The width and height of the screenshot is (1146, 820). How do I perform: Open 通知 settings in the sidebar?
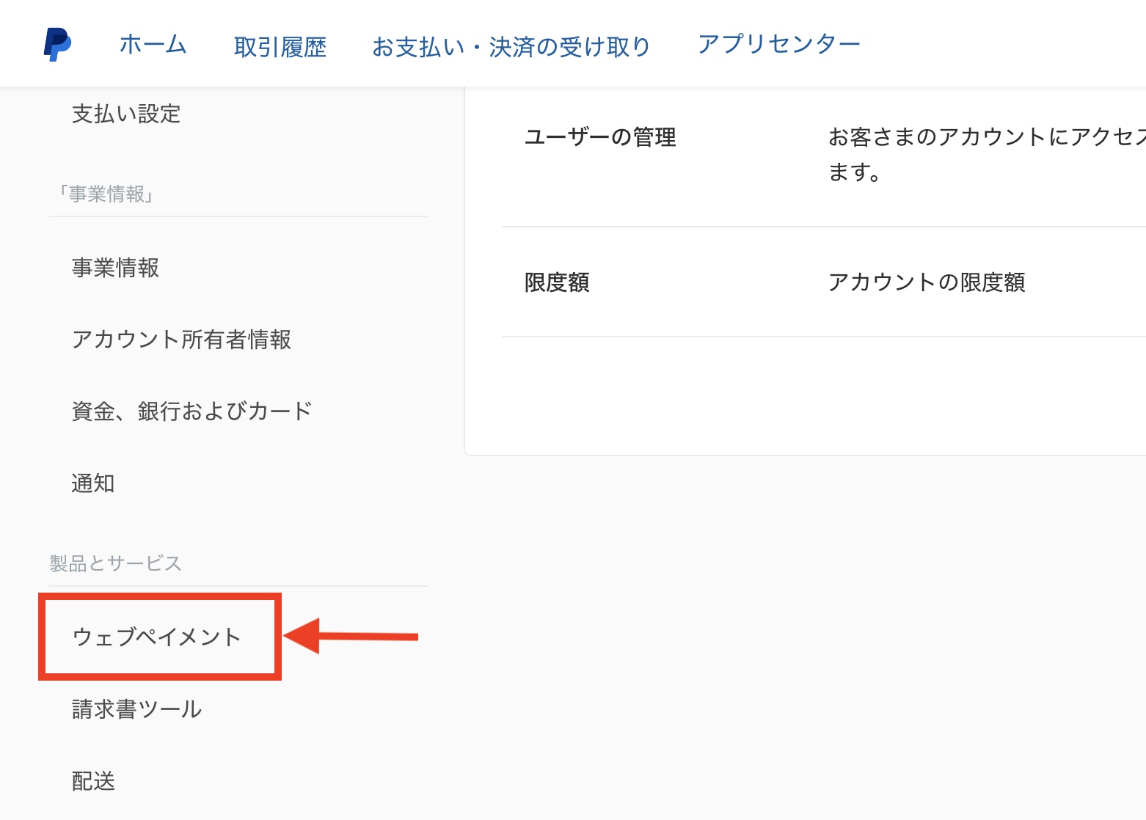tap(93, 483)
